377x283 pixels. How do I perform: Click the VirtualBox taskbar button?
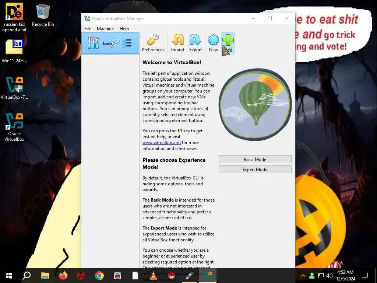pos(208,276)
